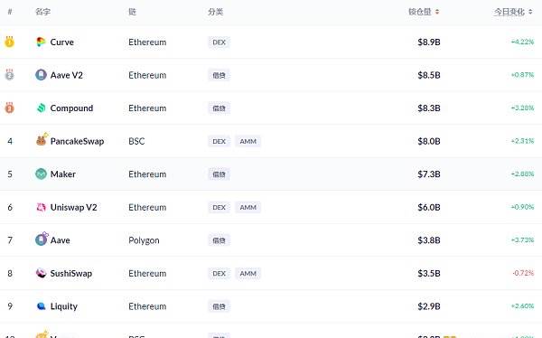Select the DEX tag in Curve row
The image size is (542, 338).
[219, 42]
